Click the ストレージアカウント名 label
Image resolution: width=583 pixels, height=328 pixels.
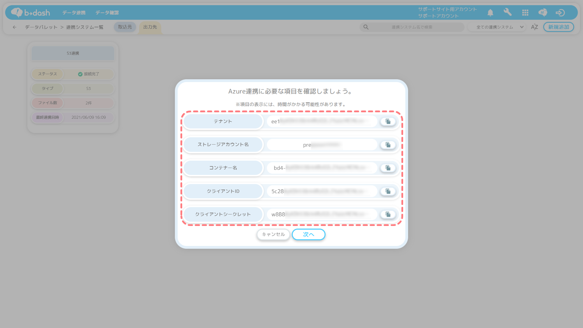[x=223, y=145]
